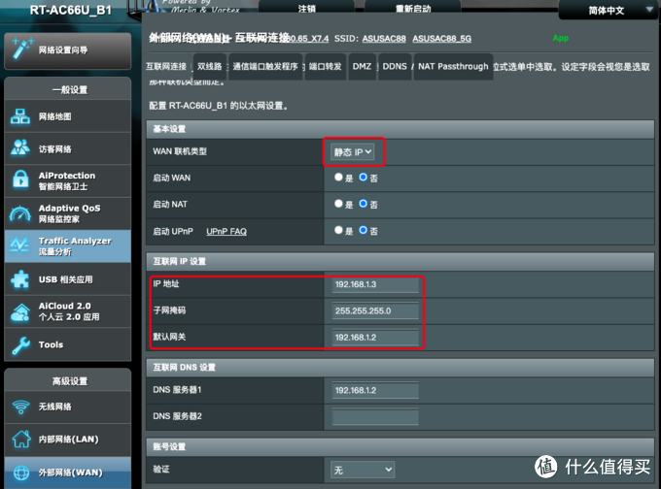
Task: Open the USB application puzzle icon
Action: point(21,279)
